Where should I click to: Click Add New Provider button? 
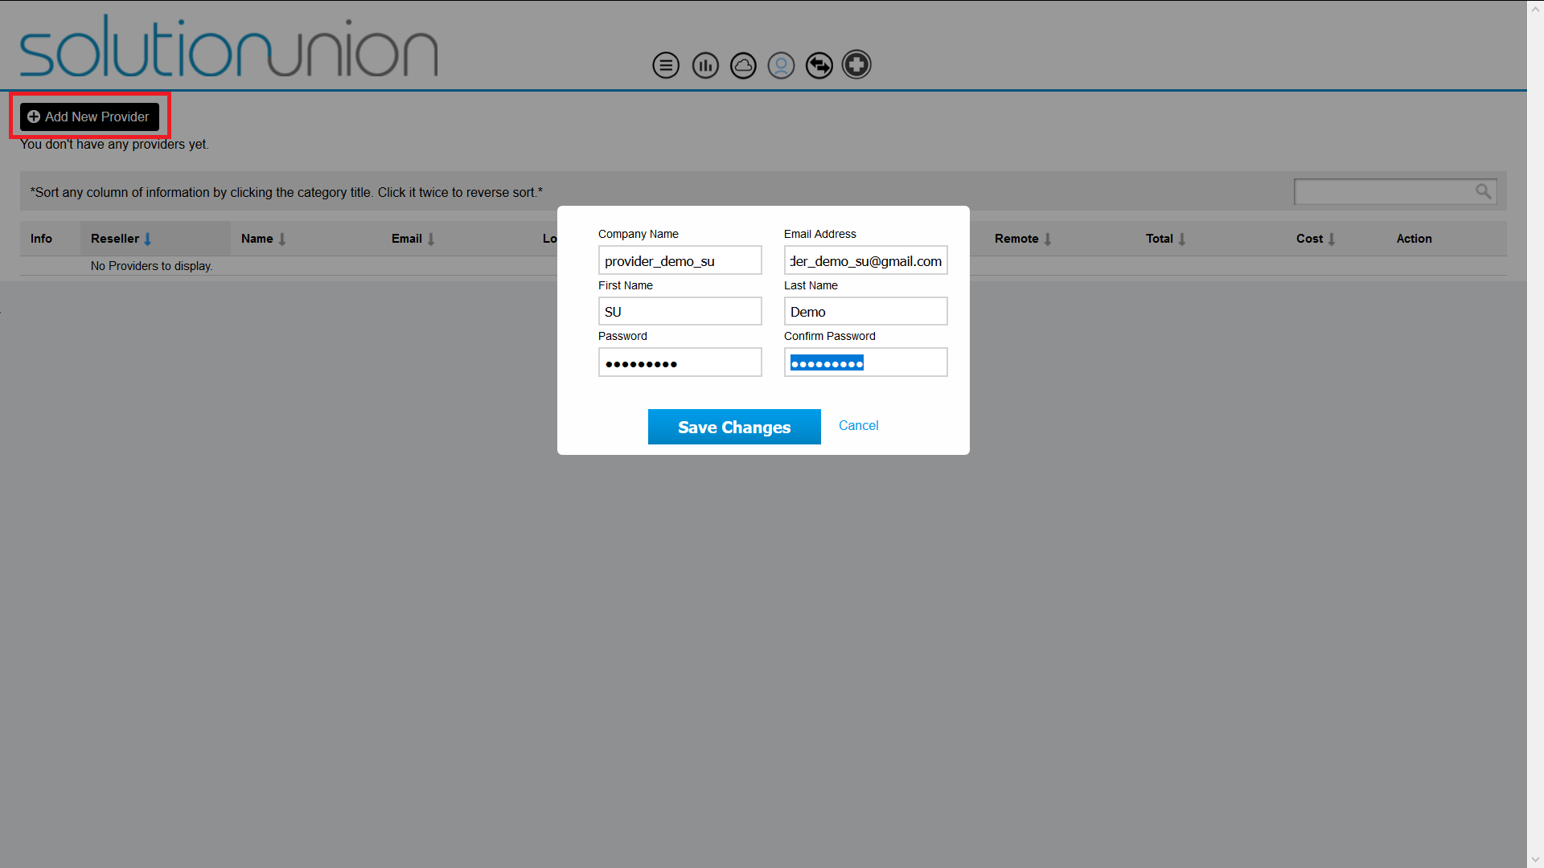89,117
